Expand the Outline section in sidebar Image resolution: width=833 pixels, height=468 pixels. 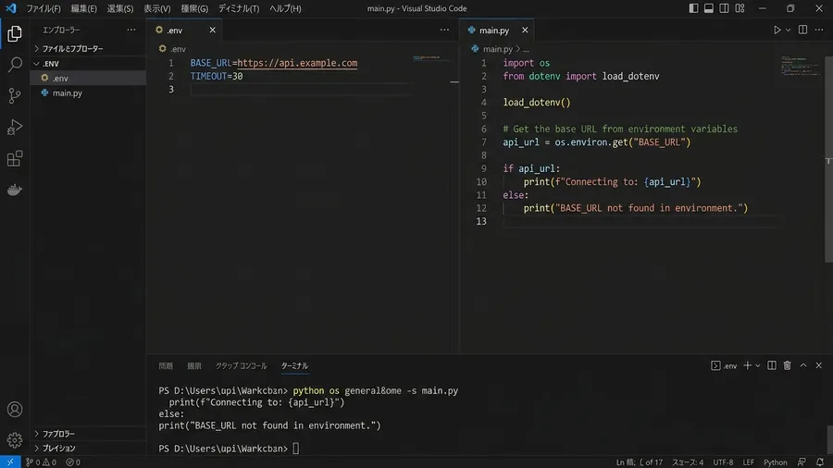pos(88,434)
